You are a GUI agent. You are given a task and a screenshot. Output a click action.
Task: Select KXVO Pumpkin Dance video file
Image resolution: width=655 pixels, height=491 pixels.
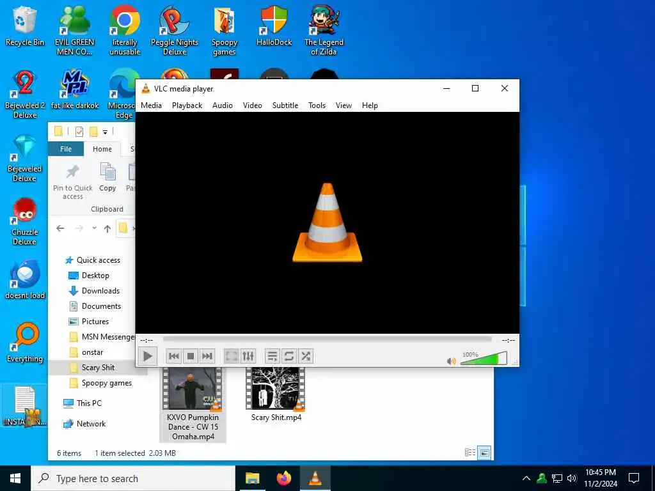193,405
